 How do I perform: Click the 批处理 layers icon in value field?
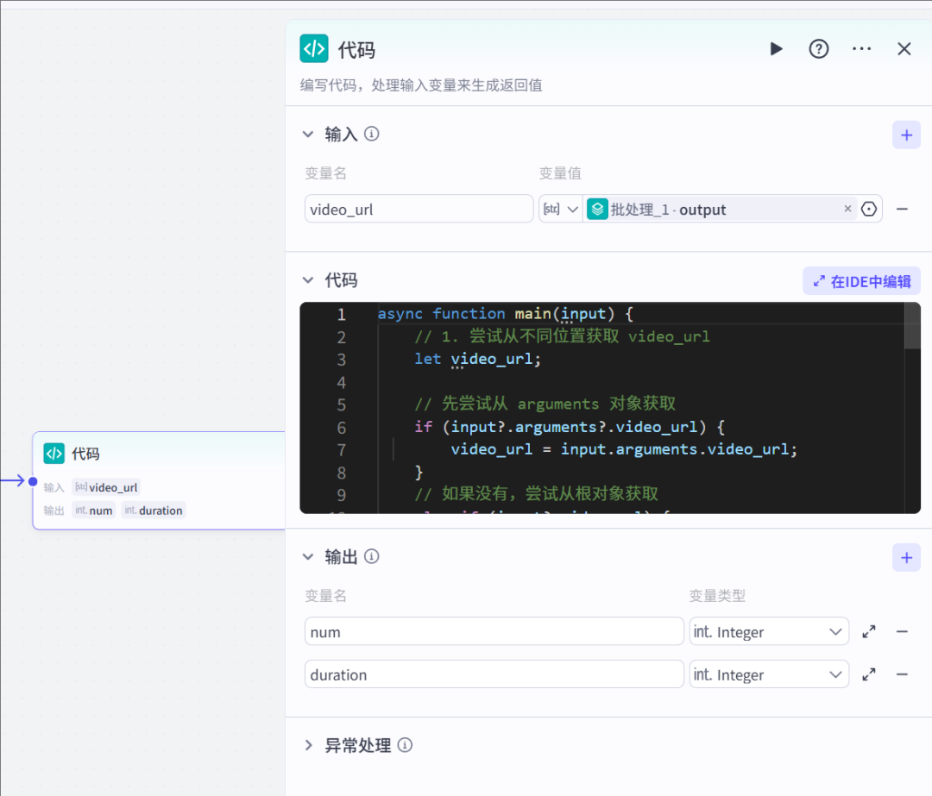click(597, 209)
